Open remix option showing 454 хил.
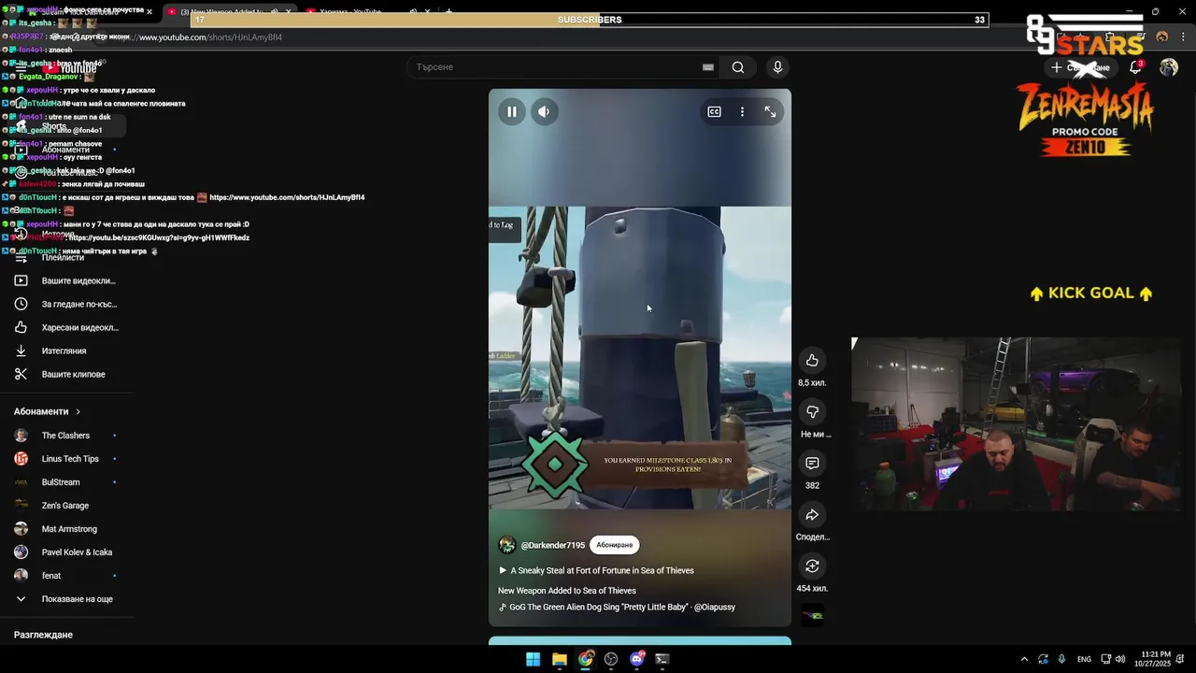Image resolution: width=1196 pixels, height=673 pixels. pyautogui.click(x=812, y=566)
